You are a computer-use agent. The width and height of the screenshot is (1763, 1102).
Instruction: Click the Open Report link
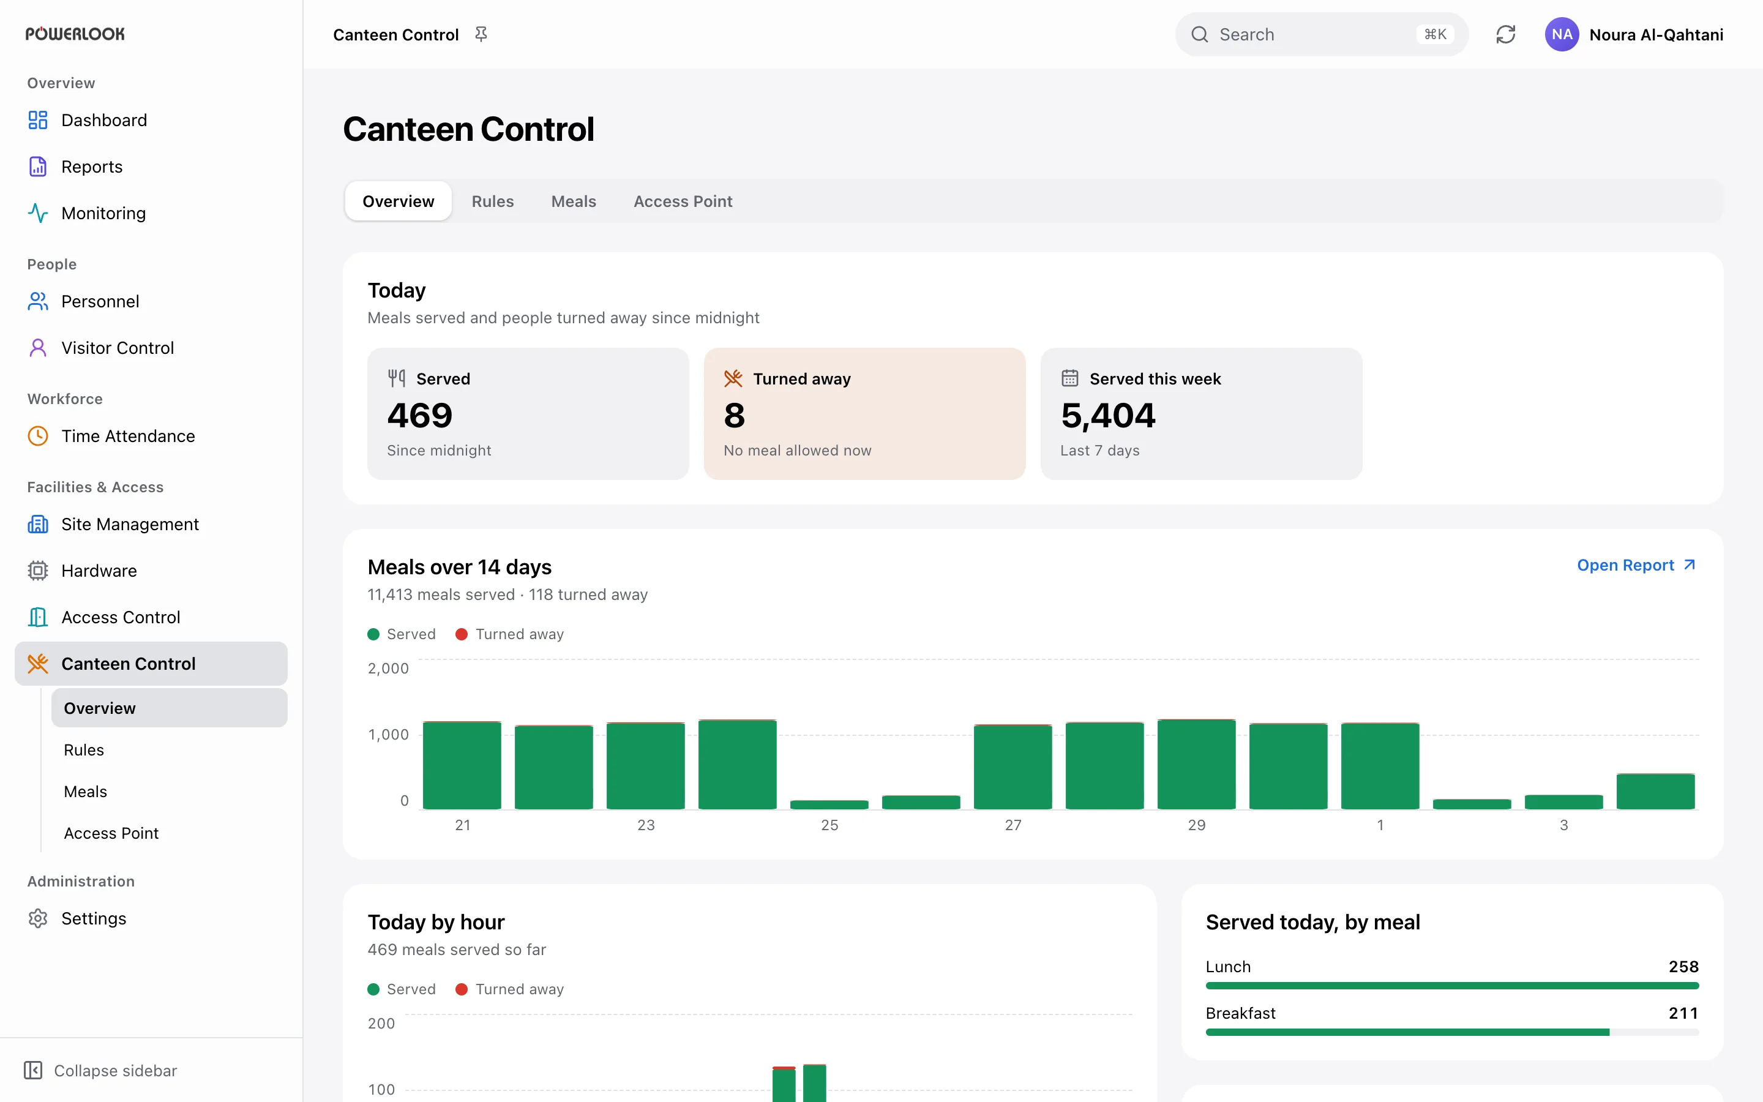[x=1636, y=566]
